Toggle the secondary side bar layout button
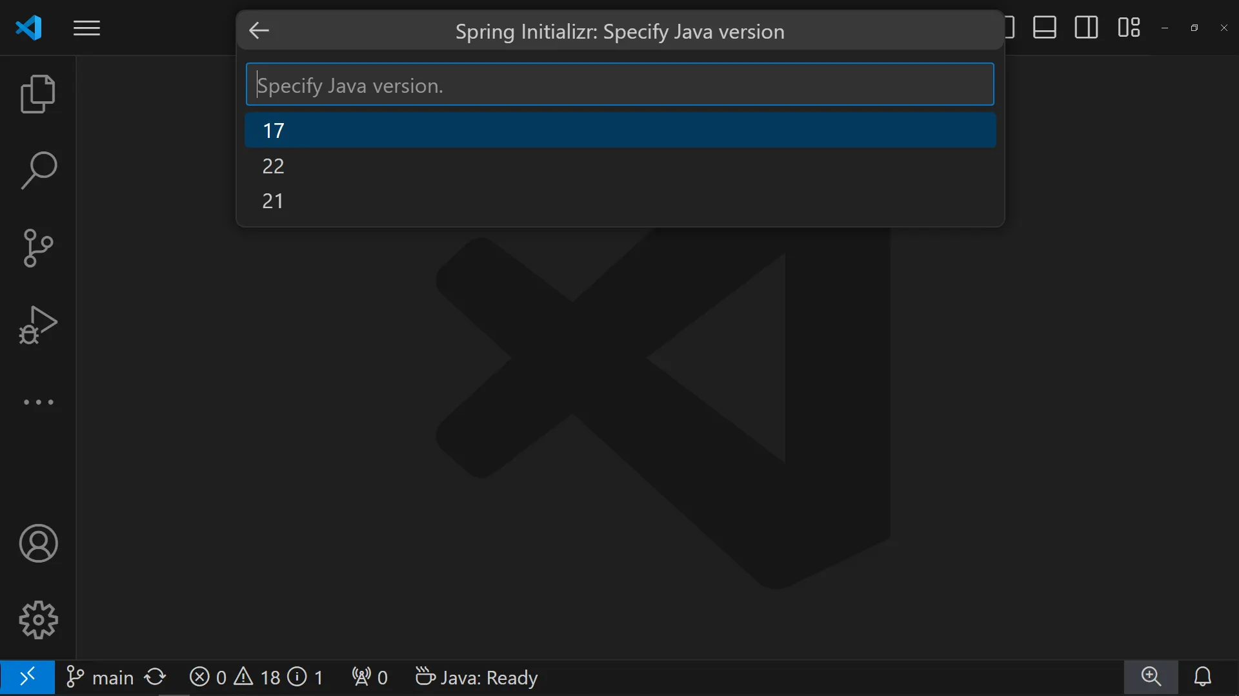This screenshot has height=696, width=1239. pos(1086,28)
